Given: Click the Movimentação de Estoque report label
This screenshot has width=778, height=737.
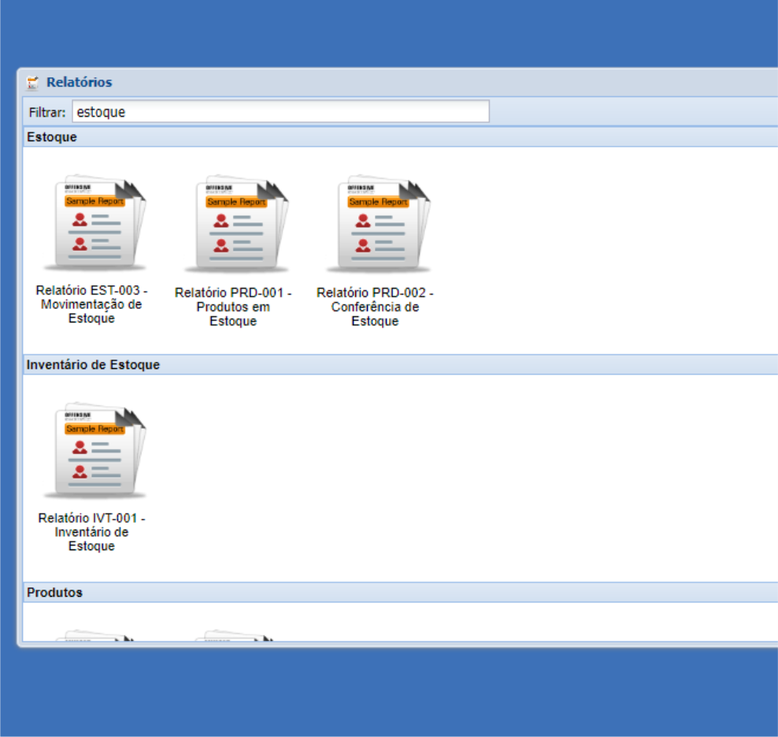Looking at the screenshot, I should 91,305.
